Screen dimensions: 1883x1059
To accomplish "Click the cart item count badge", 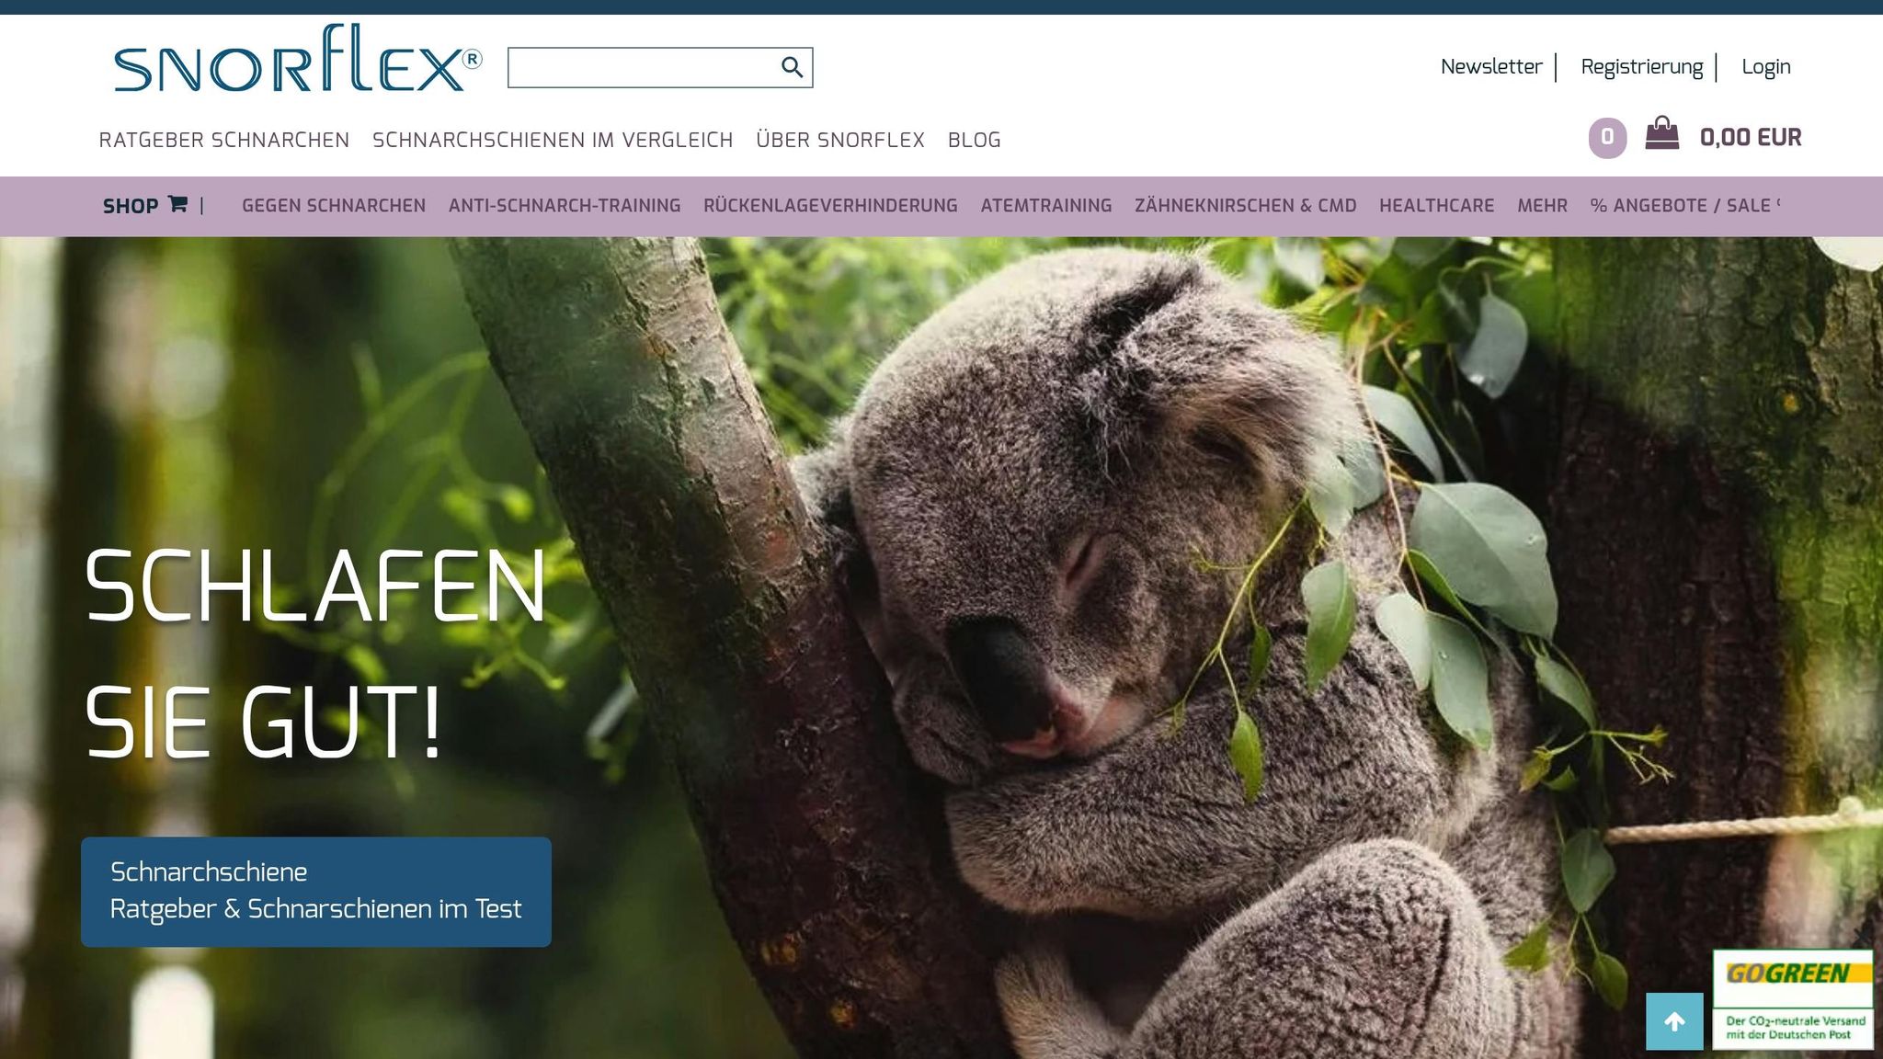I will pos(1607,138).
